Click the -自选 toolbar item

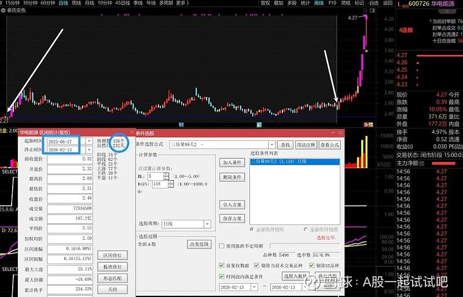tap(373, 3)
